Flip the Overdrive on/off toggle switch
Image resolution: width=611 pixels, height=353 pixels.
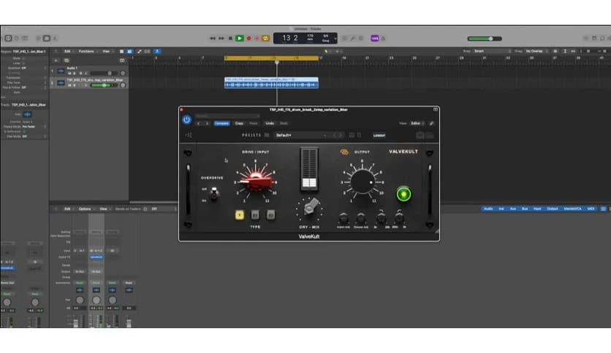pos(214,193)
